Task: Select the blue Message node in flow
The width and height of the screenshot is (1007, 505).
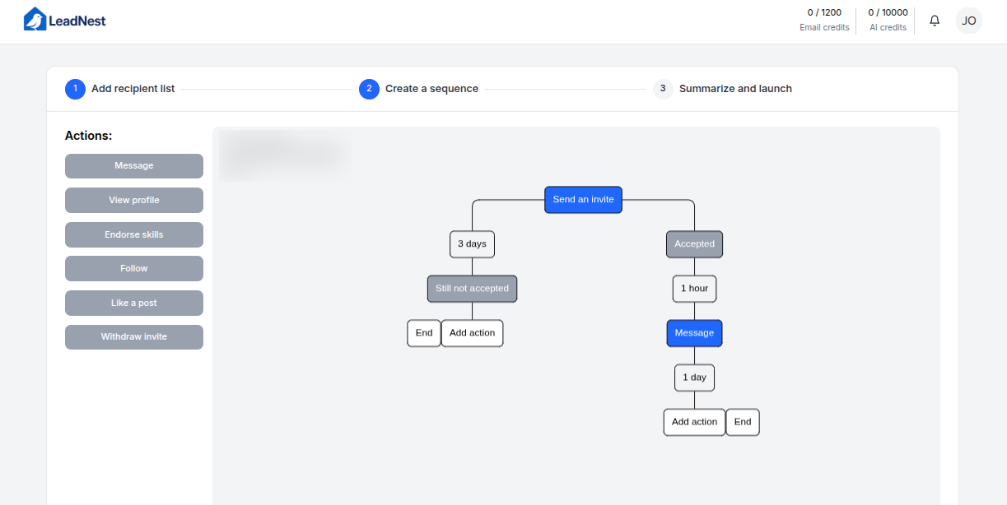Action: pyautogui.click(x=694, y=333)
